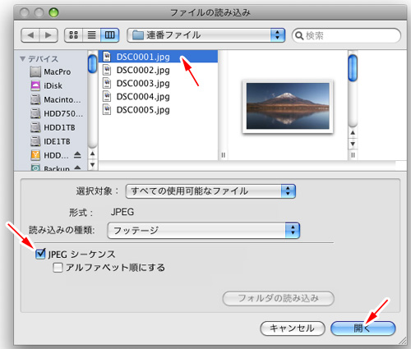
Task: Open the 選択対象 file type dropdown
Action: click(x=210, y=191)
